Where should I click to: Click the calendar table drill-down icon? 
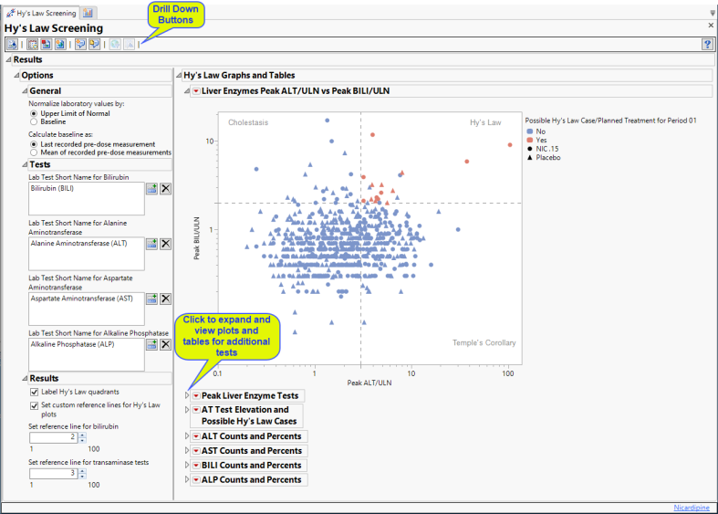(33, 45)
